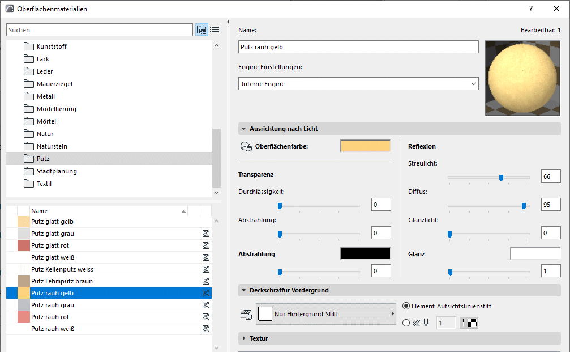Switch to folder tree view icon
The image size is (570, 352).
point(202,30)
